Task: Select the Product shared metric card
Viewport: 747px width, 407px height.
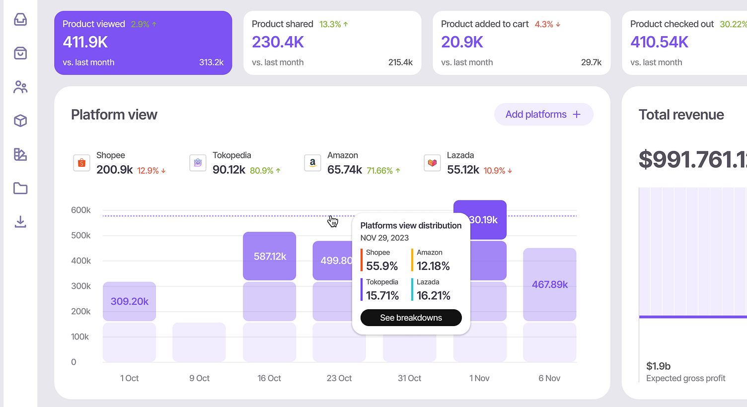Action: pos(332,43)
